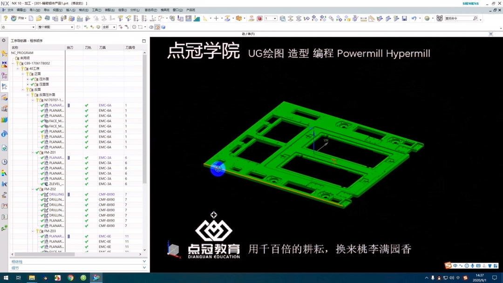The image size is (503, 283).
Task: Toggle the green checkmark beside FM-Z01
Action: [36, 152]
